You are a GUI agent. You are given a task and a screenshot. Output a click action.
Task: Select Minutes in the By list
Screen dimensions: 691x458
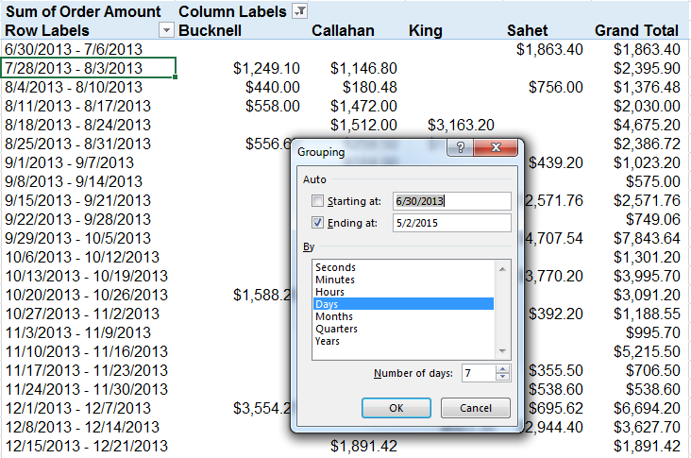pyautogui.click(x=335, y=280)
